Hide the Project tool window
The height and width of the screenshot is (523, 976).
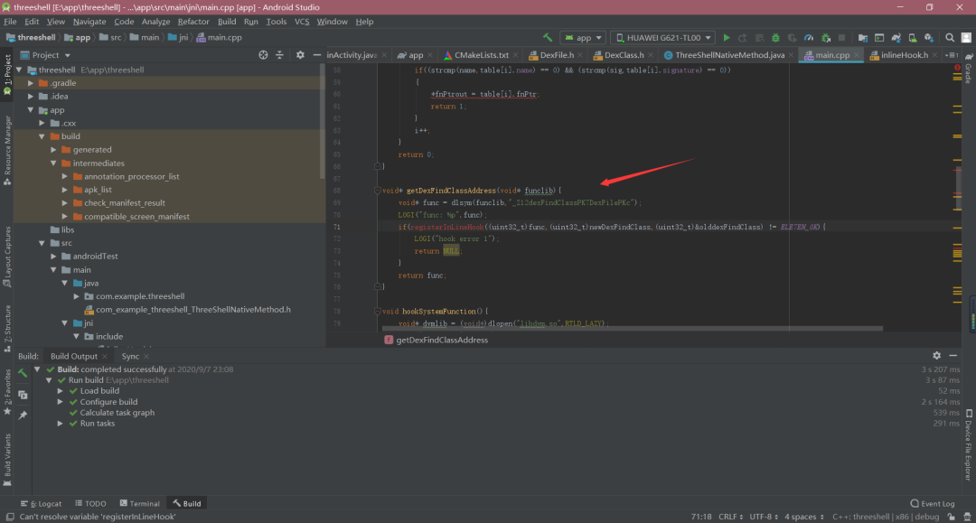point(317,55)
